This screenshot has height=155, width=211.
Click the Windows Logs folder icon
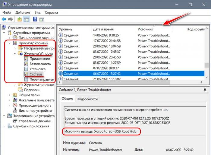pos(20,53)
